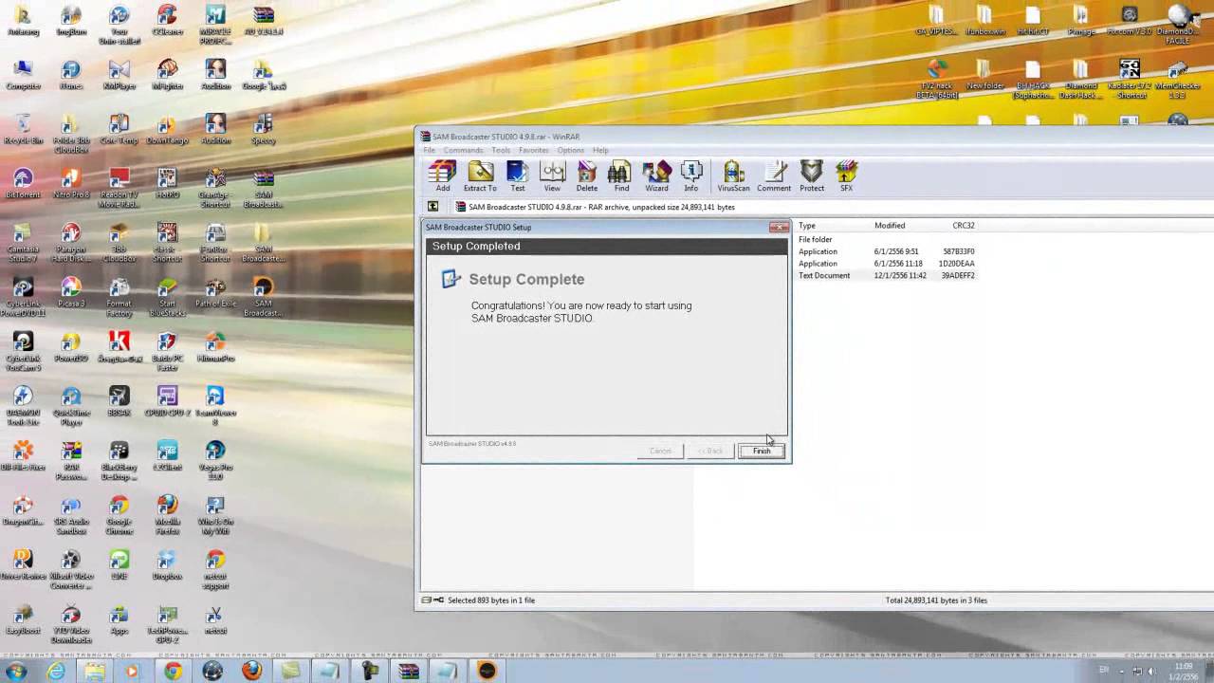Select the Format Factory desktop shortcut
The width and height of the screenshot is (1214, 683).
point(120,298)
